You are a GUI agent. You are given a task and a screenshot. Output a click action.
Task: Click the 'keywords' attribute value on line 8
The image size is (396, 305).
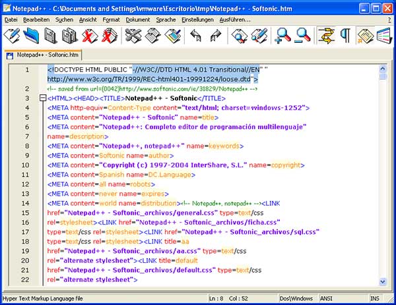(224, 146)
